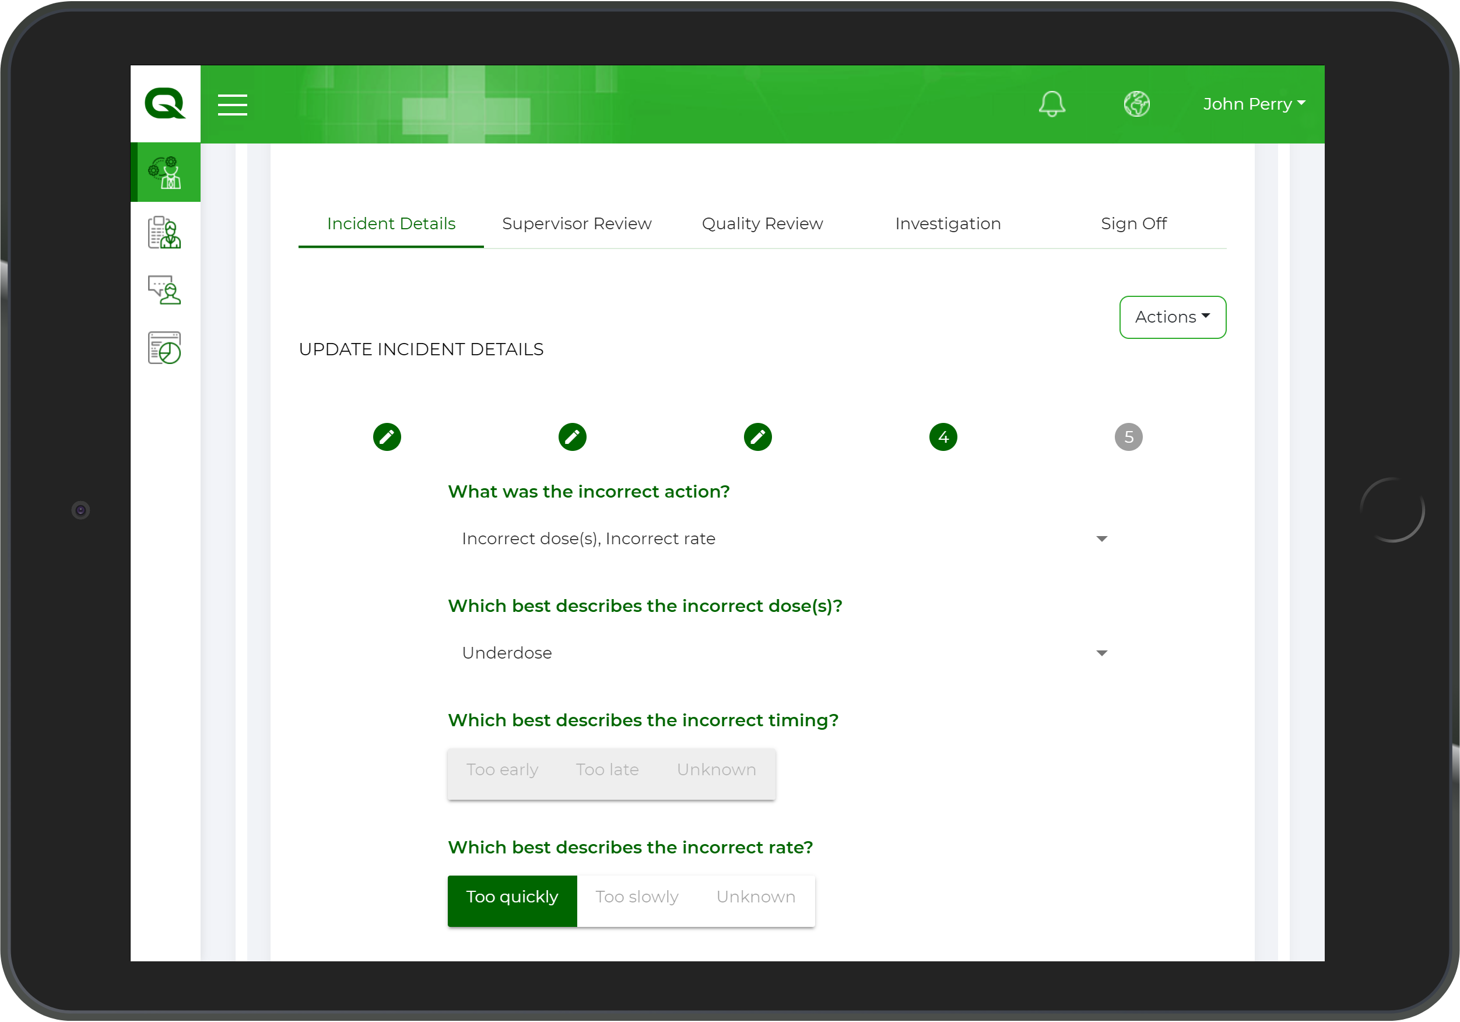
Task: Click the globe language icon
Action: [x=1136, y=104]
